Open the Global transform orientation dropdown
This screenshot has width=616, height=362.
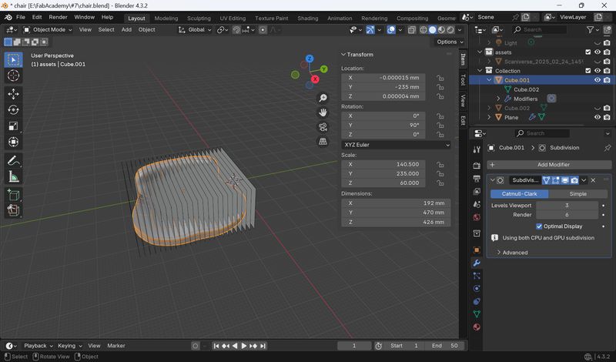[195, 30]
